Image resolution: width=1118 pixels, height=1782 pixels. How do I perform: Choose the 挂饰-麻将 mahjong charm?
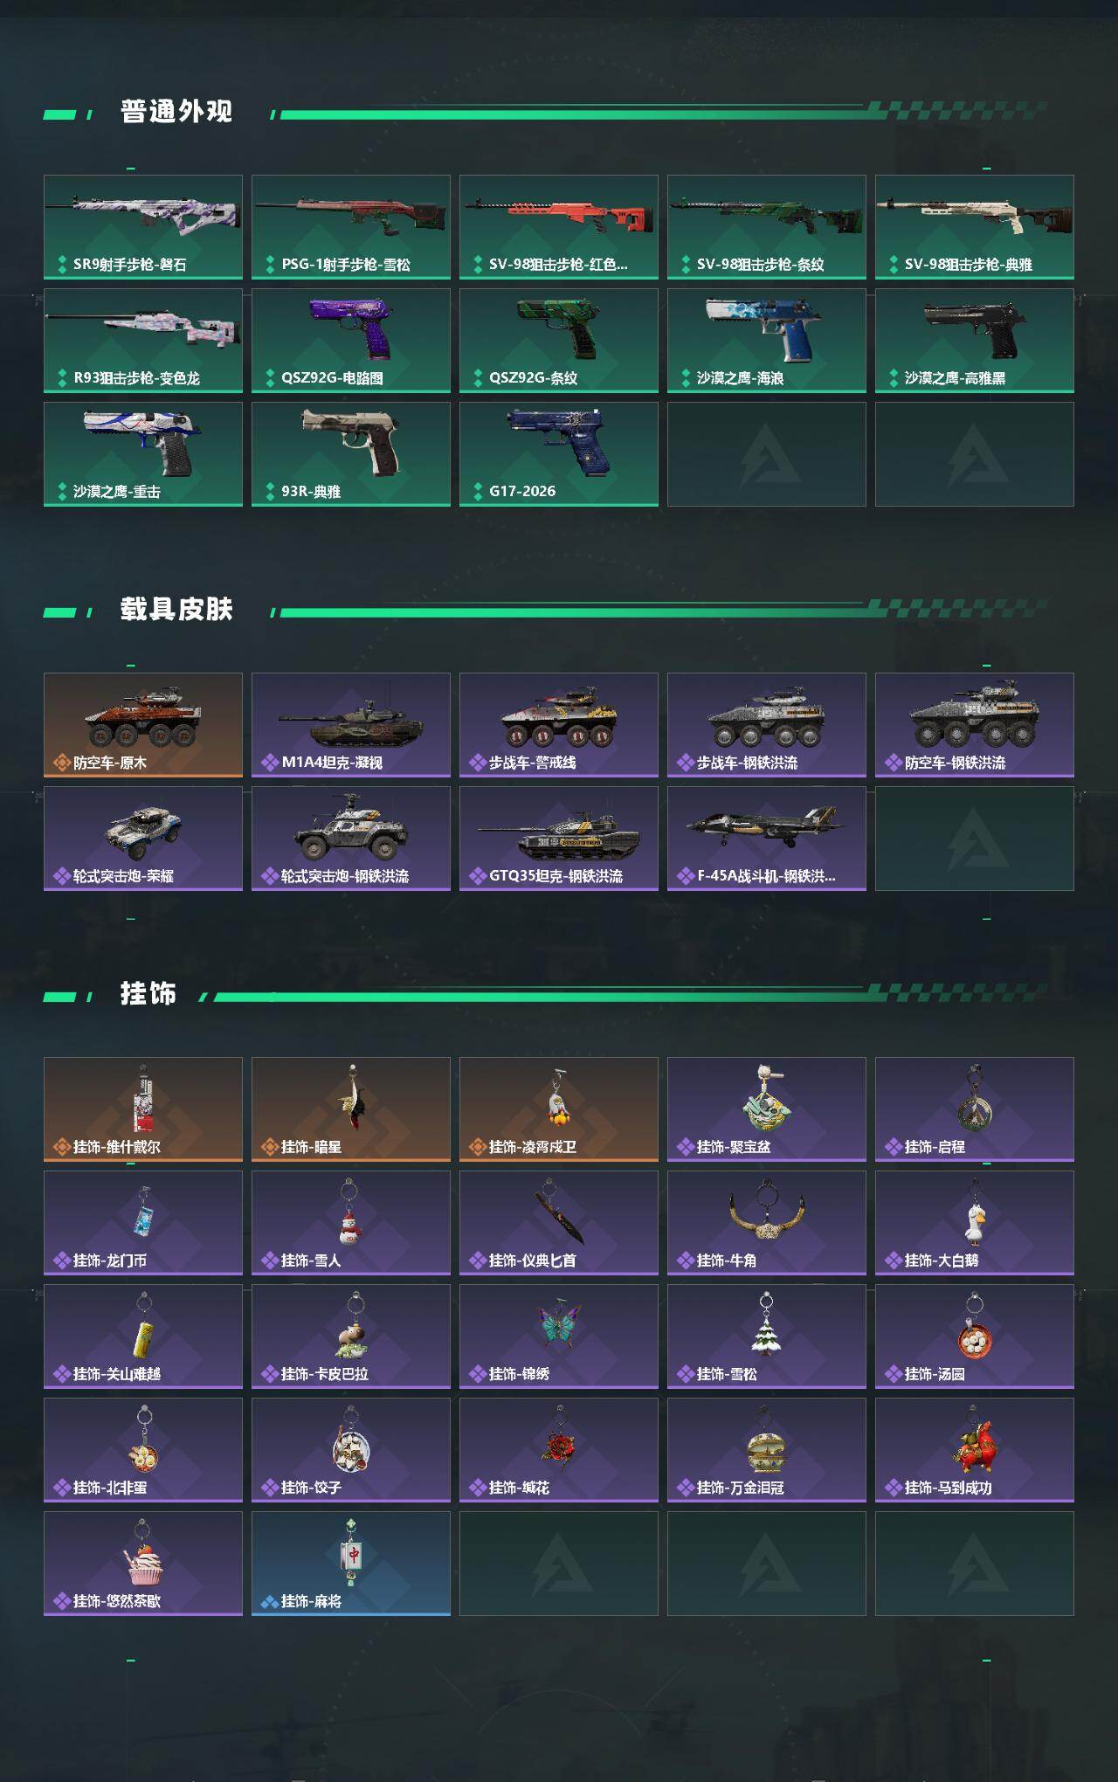[x=351, y=1564]
